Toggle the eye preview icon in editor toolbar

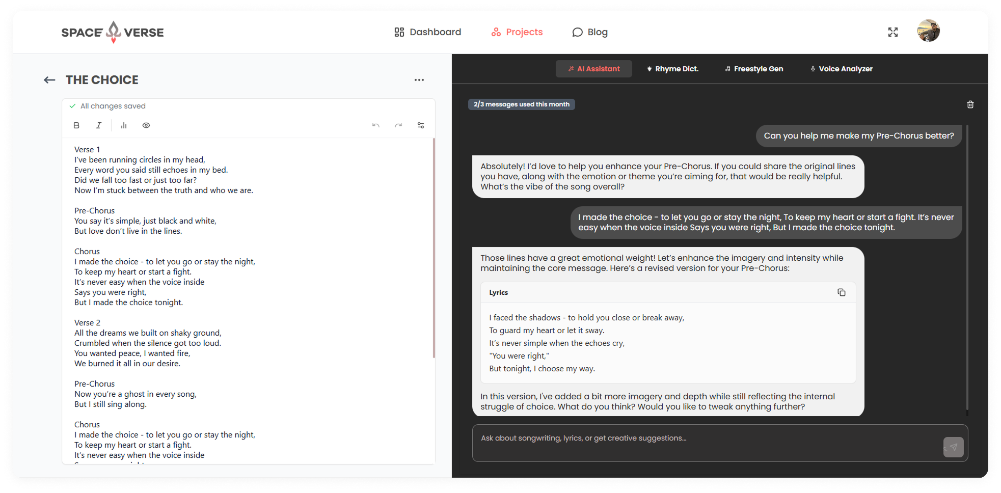pyautogui.click(x=146, y=125)
